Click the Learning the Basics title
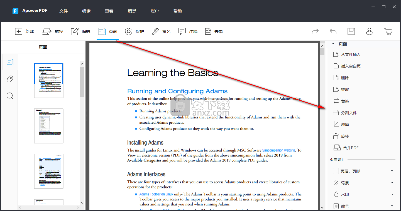 click(173, 73)
